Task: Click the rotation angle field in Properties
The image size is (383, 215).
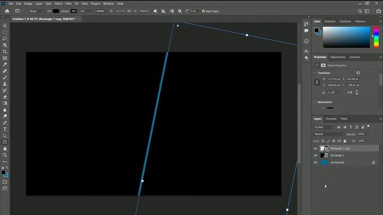Action: click(332, 93)
